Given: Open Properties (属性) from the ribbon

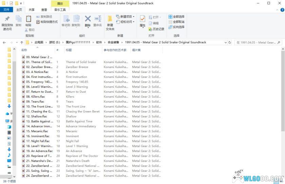Looking at the screenshot, I should 142,20.
